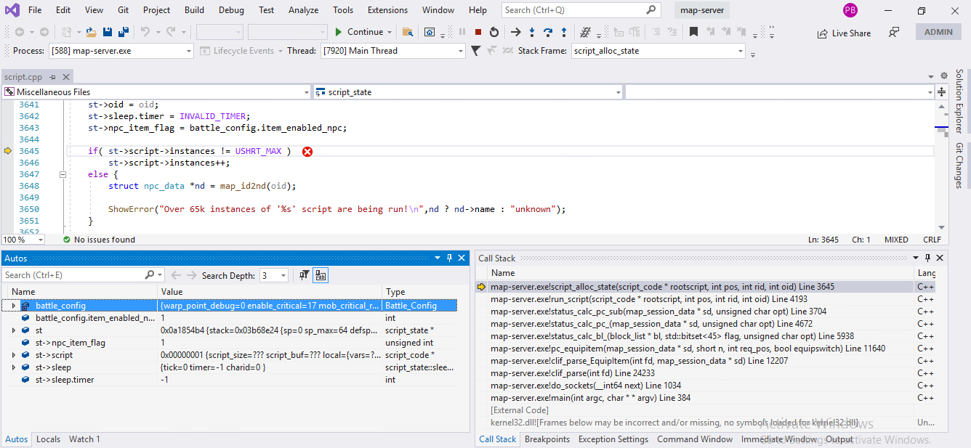Switch to the Locals tab
Image resolution: width=971 pixels, height=448 pixels.
(49, 439)
